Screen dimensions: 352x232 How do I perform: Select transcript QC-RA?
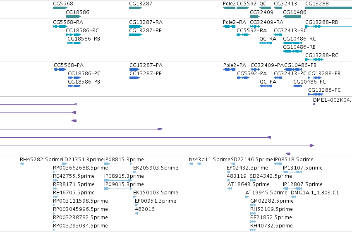(268, 39)
